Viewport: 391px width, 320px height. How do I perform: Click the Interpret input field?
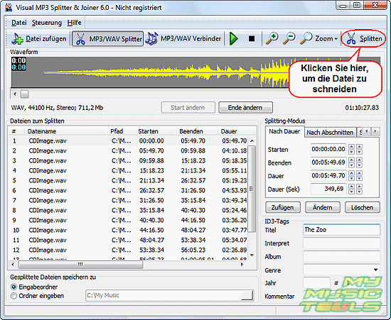pos(341,243)
